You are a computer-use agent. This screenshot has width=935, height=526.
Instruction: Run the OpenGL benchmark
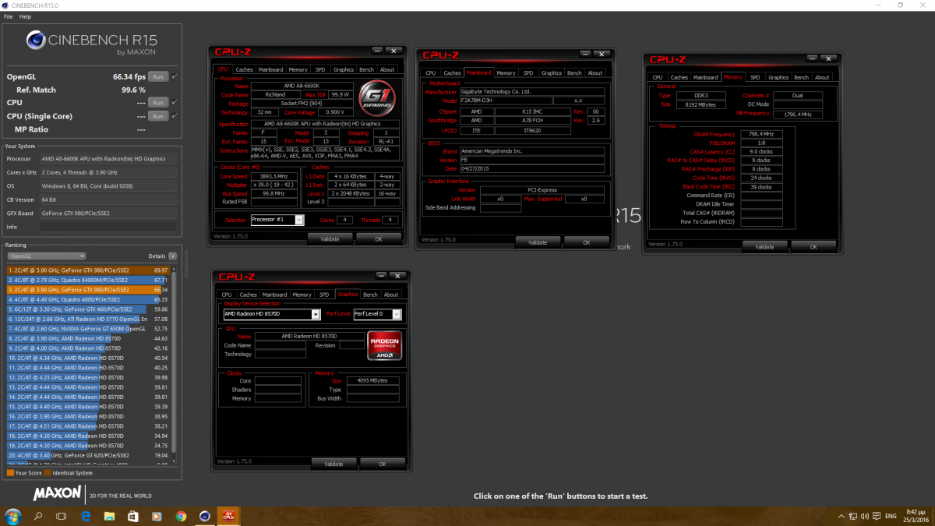click(x=157, y=76)
